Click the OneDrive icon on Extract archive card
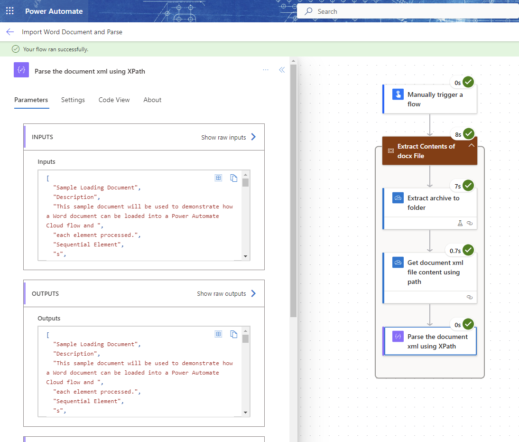The image size is (519, 442). [398, 198]
